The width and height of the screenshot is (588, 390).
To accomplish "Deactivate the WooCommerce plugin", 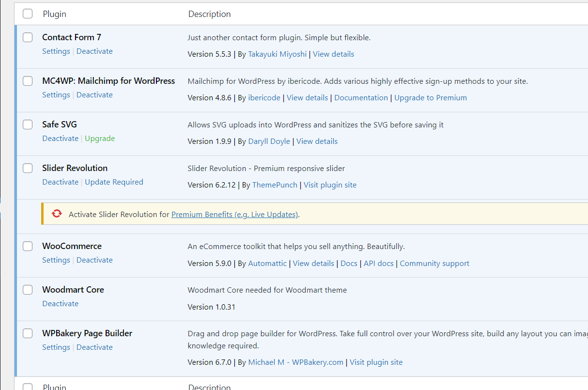I will pos(94,260).
